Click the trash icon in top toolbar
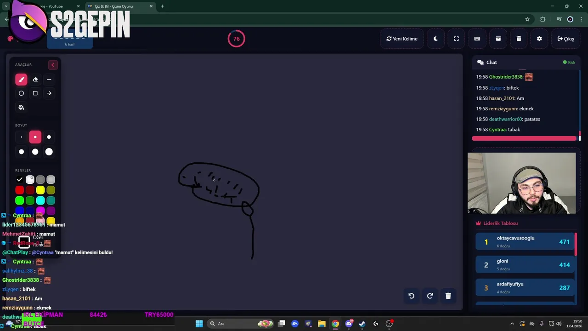Image resolution: width=588 pixels, height=331 pixels. point(519,39)
